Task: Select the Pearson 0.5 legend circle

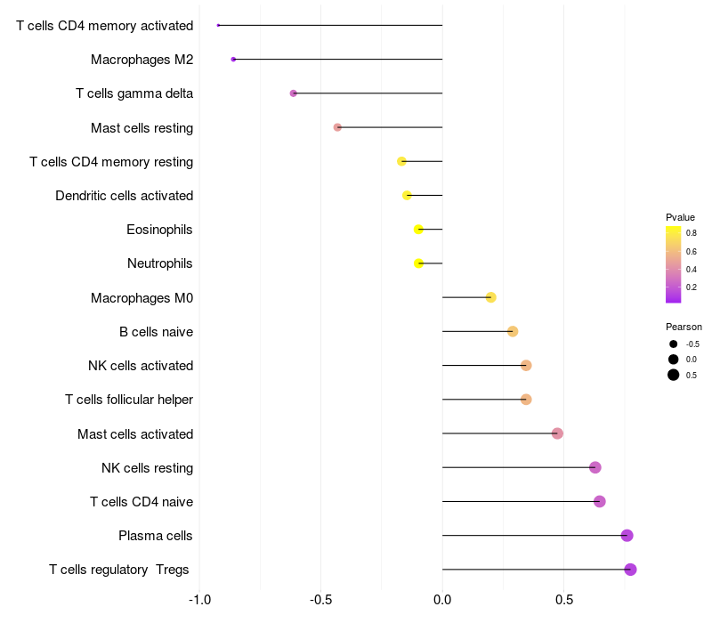Action: (674, 375)
